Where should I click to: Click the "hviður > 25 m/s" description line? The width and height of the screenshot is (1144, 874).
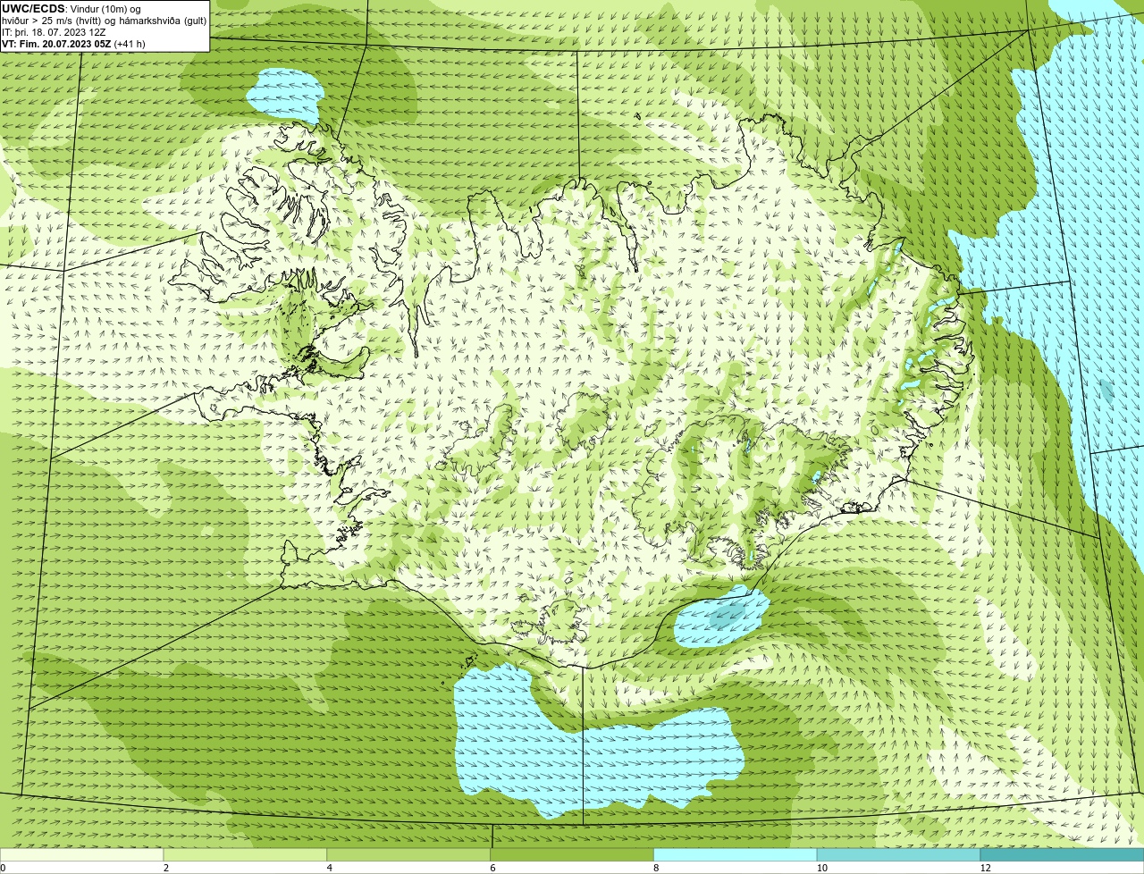[x=105, y=21]
